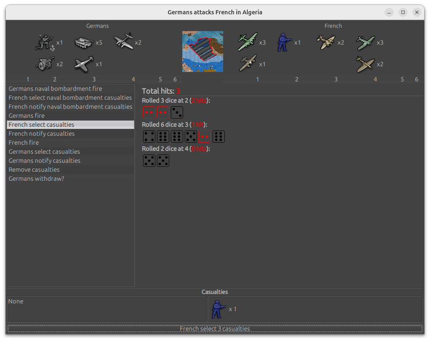Click the "Germans fire" battle step
Screen dimensions: 430x341
coord(27,116)
